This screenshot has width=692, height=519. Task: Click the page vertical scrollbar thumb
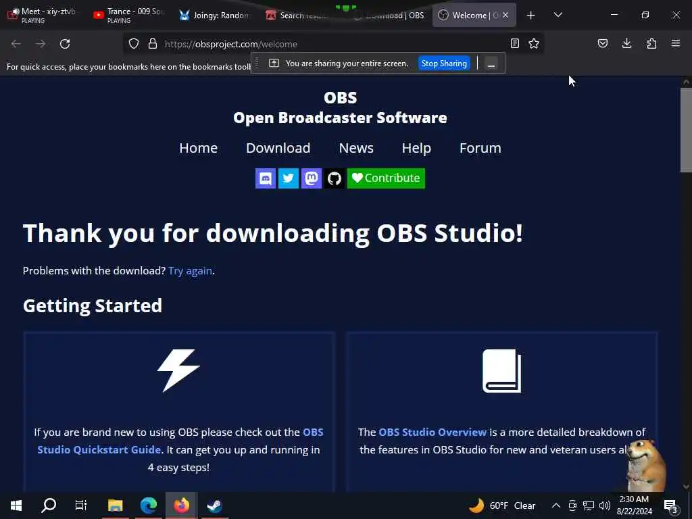click(x=686, y=130)
